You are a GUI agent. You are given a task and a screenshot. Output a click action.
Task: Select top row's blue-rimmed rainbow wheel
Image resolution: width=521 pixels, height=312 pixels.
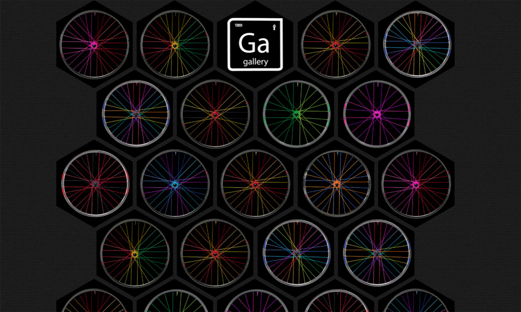416,45
